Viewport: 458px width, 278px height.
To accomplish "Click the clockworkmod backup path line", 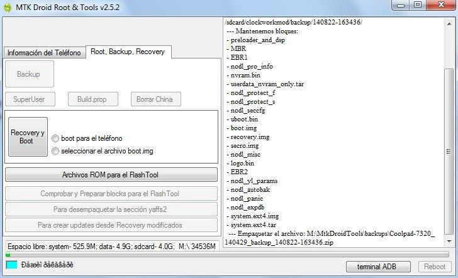I will [x=294, y=22].
